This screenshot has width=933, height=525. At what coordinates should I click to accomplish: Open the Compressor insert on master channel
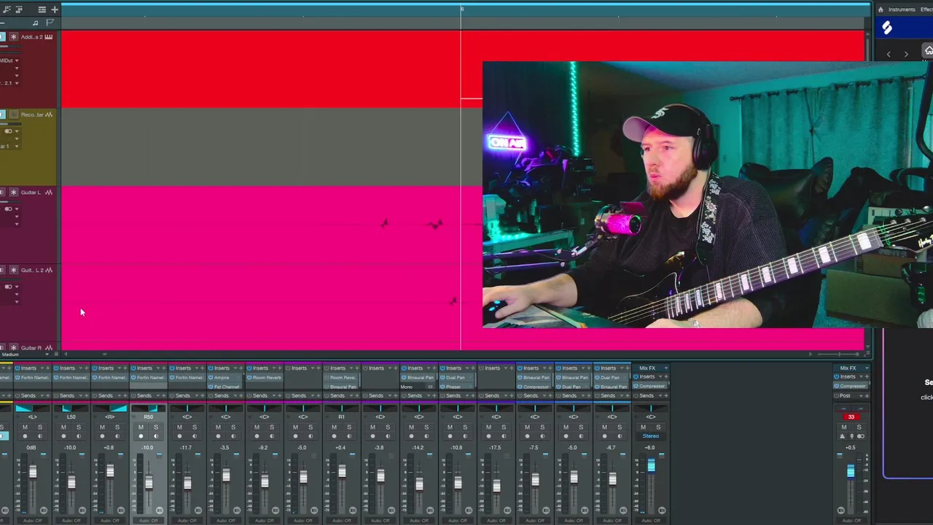[851, 386]
